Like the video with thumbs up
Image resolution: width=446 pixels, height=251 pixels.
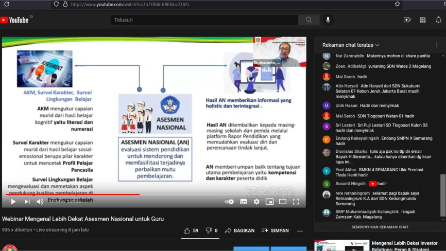tap(191, 230)
